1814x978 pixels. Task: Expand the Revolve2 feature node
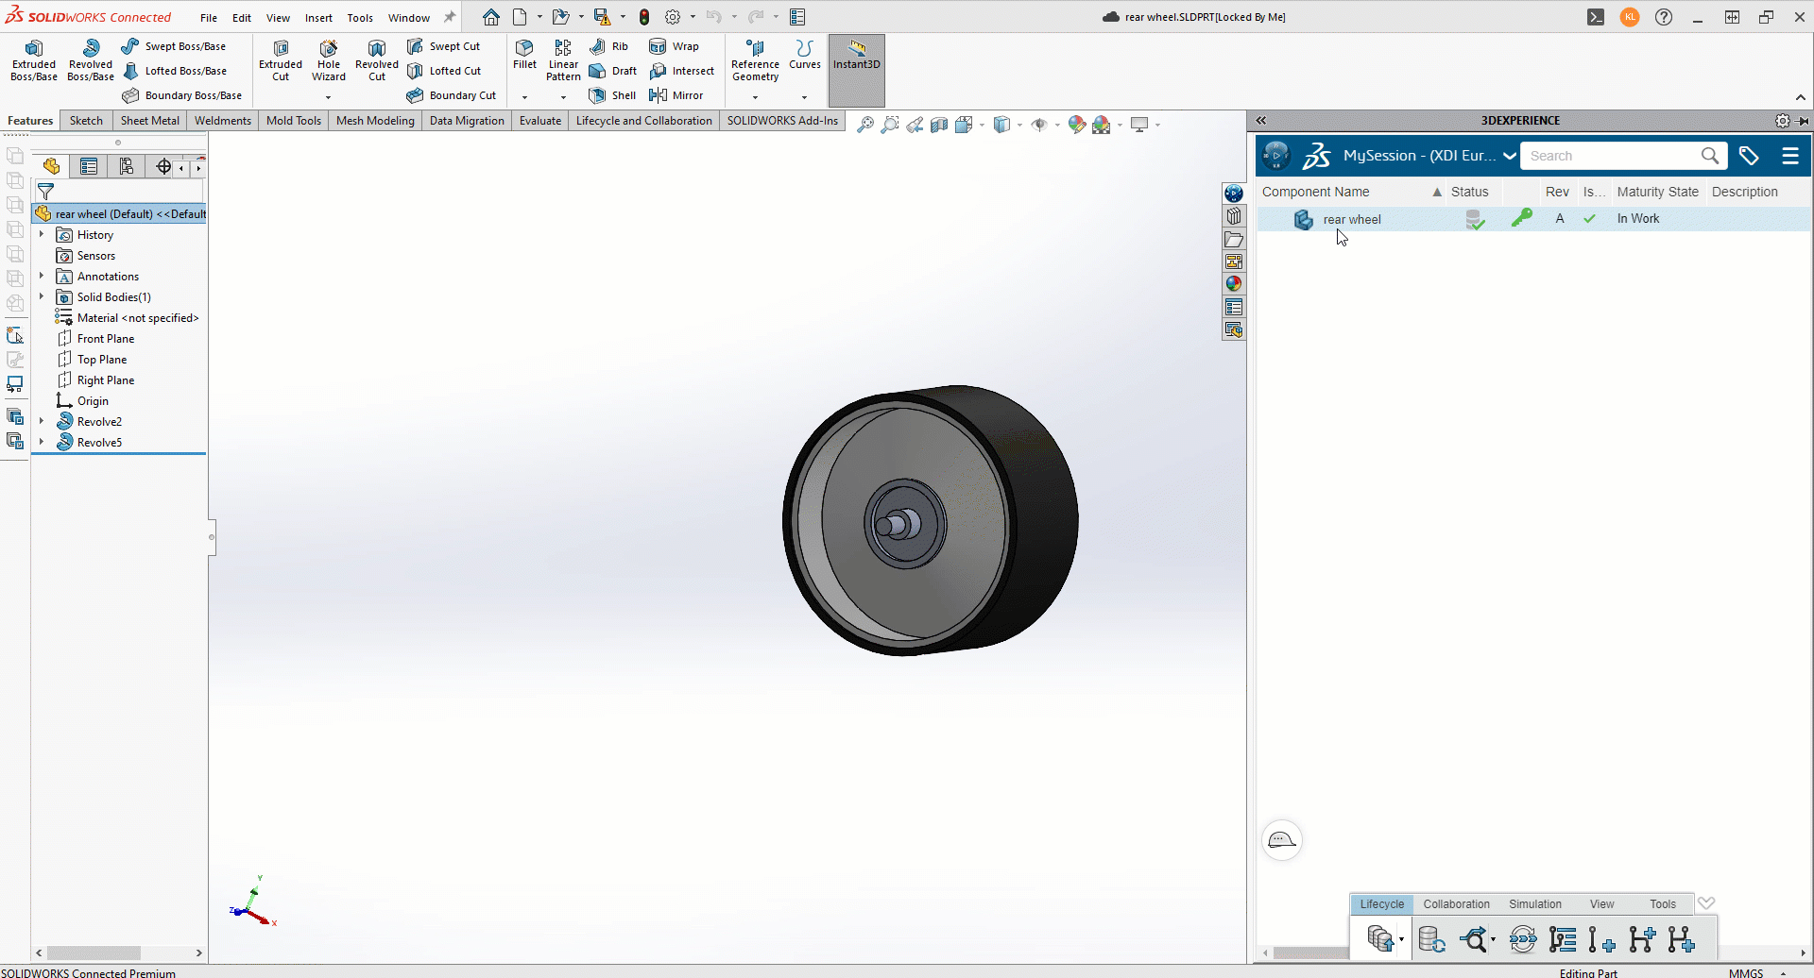coord(42,421)
